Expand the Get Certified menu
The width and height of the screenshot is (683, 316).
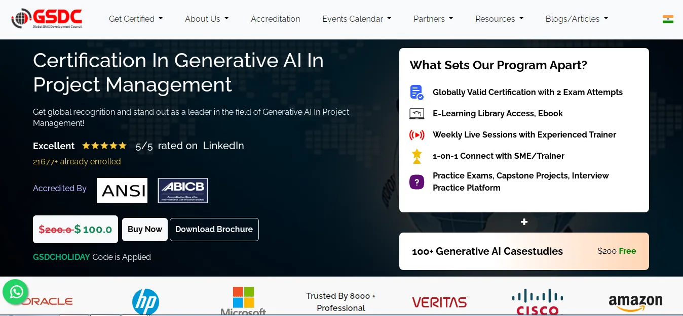click(x=136, y=19)
